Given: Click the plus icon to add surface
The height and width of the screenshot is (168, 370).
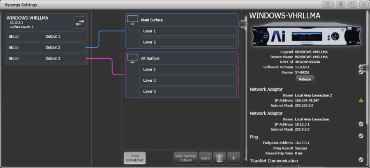Looking at the screenshot, I should tap(234, 158).
